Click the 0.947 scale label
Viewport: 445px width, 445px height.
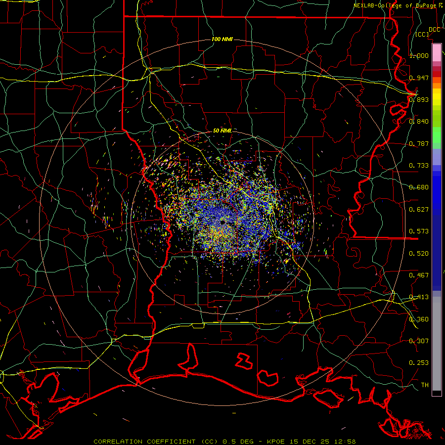[419, 78]
